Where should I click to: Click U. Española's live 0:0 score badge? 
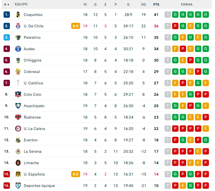tap(76, 174)
